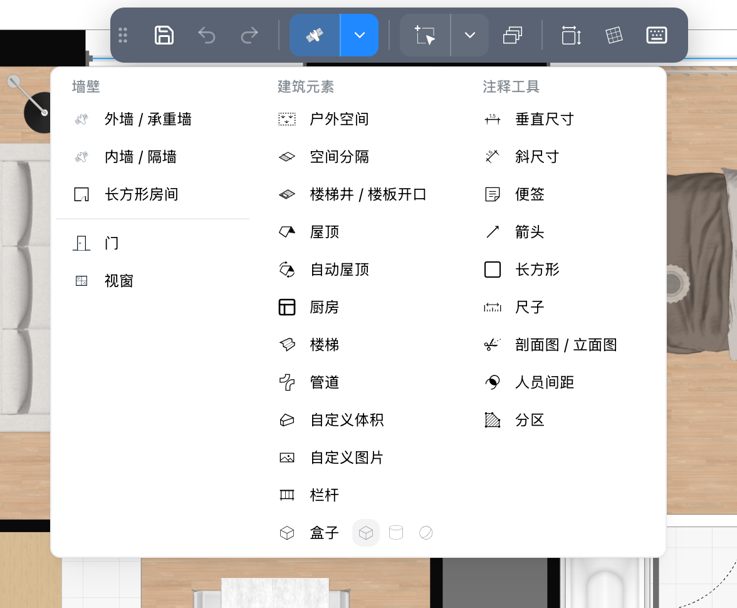
Task: Click the 楼梯井 / 楼板开口 icon
Action: tap(287, 195)
